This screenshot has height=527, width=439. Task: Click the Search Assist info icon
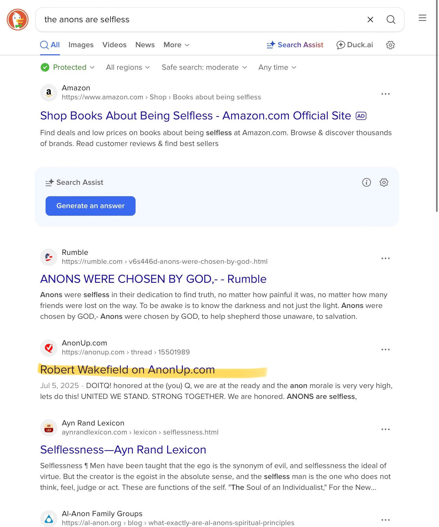pos(366,182)
